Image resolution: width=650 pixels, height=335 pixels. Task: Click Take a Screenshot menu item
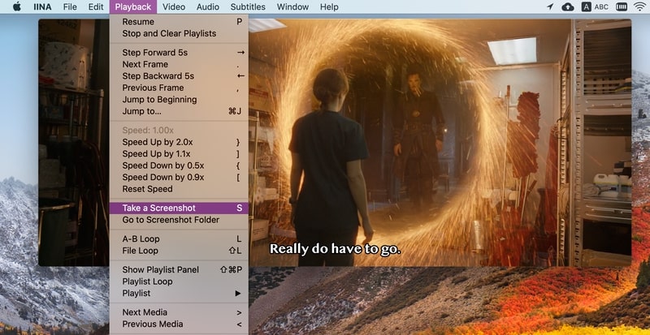[x=179, y=208]
